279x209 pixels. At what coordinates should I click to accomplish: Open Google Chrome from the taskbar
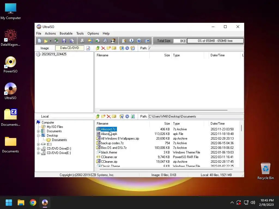[x=33, y=202]
